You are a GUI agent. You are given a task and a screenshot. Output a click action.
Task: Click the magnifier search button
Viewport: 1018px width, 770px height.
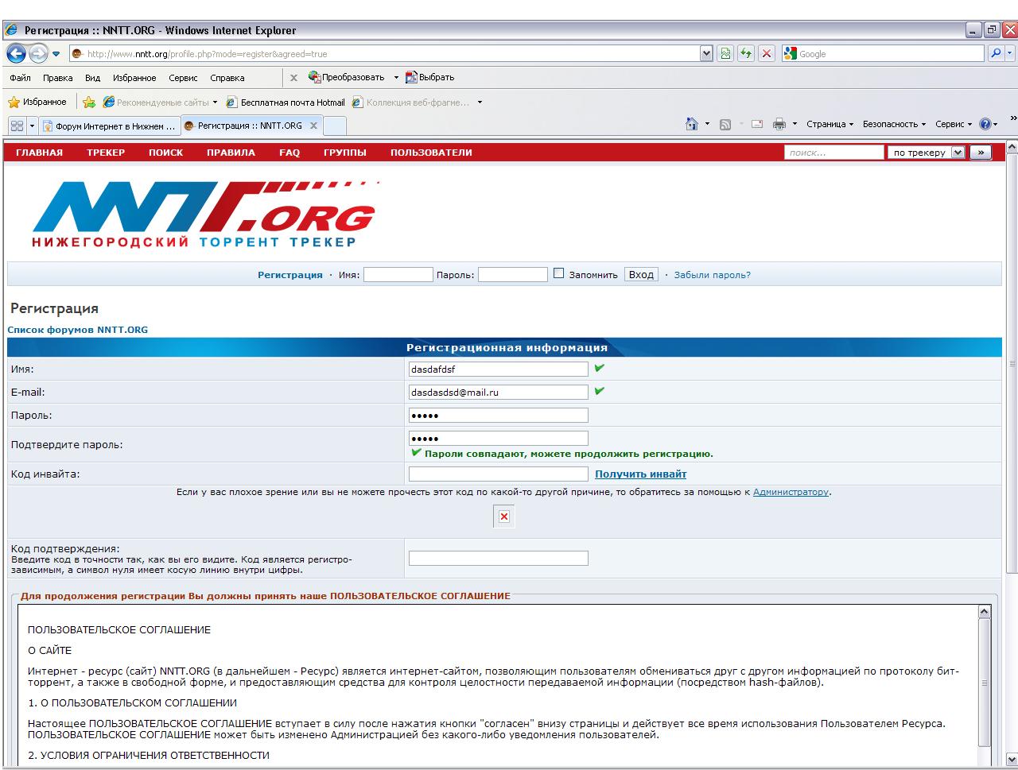[995, 53]
